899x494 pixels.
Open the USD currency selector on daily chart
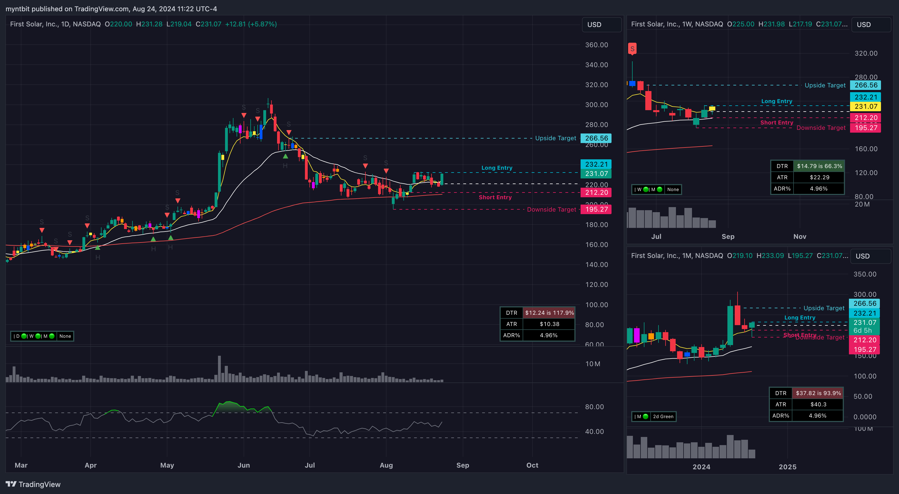click(x=602, y=24)
